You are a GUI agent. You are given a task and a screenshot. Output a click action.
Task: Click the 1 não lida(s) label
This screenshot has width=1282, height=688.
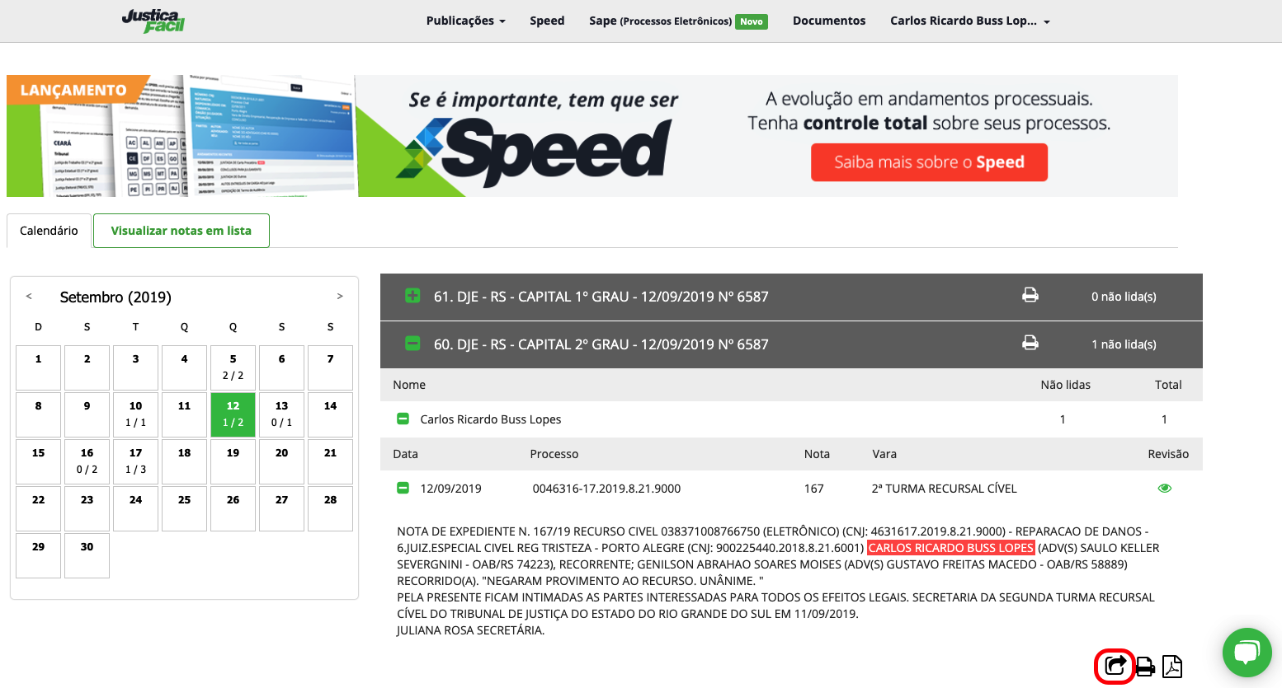1124,344
